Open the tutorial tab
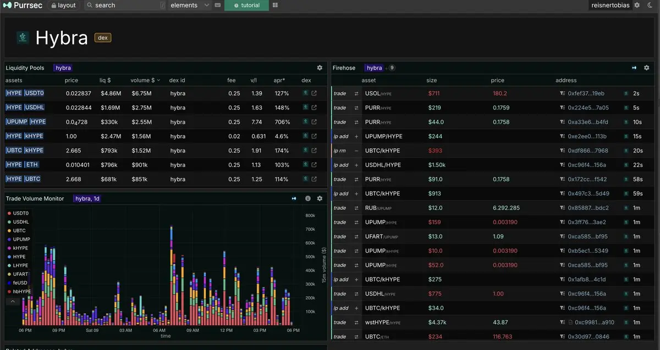 point(246,5)
